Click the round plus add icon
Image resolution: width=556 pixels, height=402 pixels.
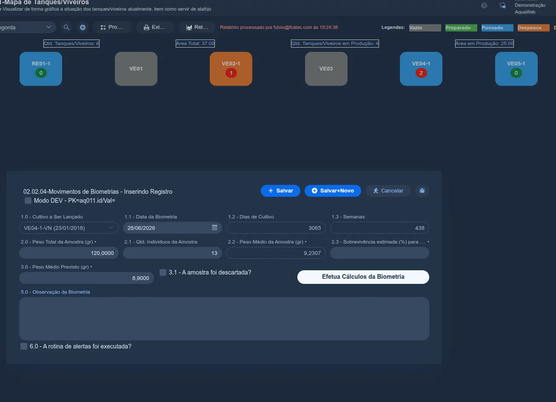pos(83,27)
